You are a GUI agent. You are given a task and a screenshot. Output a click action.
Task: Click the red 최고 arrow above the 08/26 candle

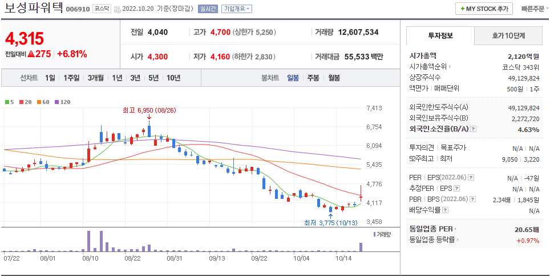(x=149, y=117)
